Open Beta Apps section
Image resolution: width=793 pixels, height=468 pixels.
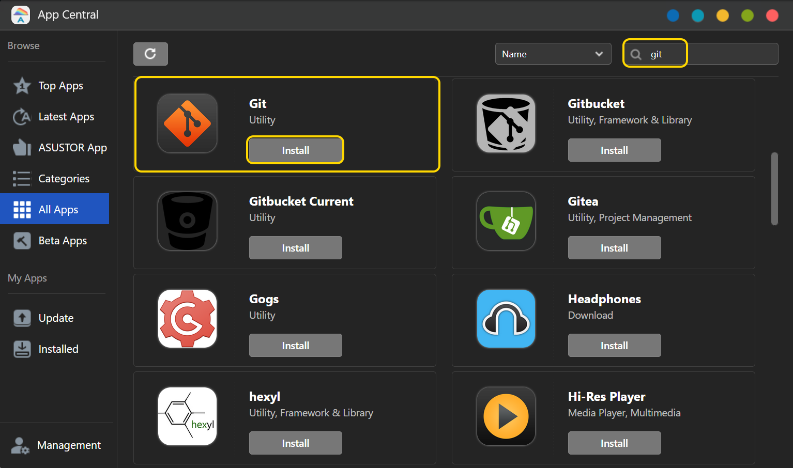(x=63, y=241)
